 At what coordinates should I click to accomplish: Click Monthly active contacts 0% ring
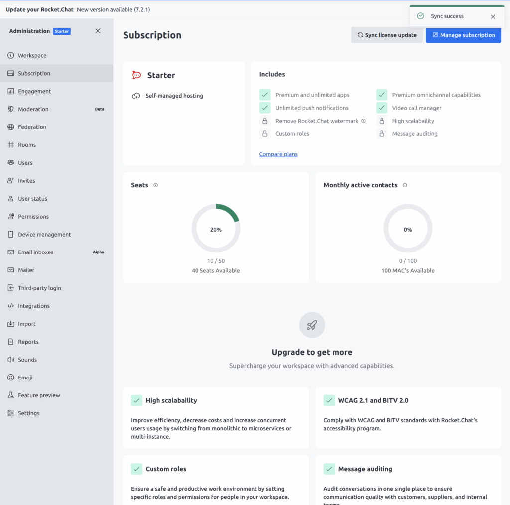[408, 228]
